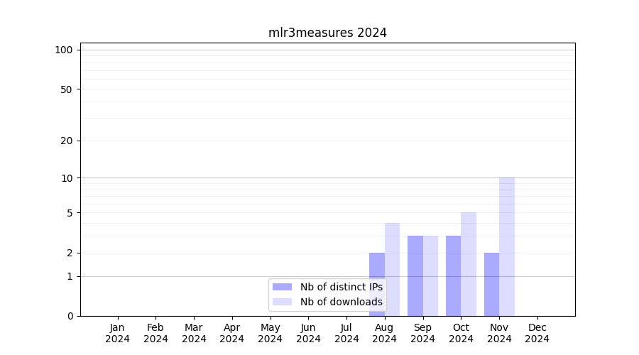
Task: Select the dark blue distinct IPs legend swatch
Action: click(x=282, y=287)
